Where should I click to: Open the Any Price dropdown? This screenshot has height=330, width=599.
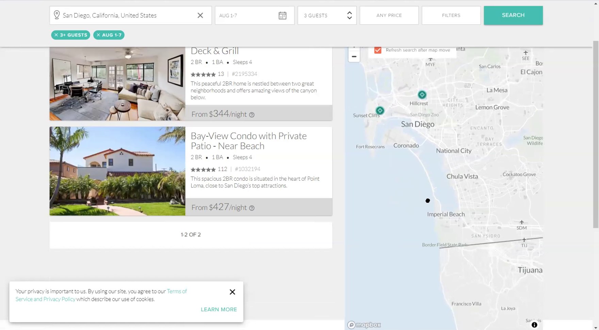click(x=389, y=15)
